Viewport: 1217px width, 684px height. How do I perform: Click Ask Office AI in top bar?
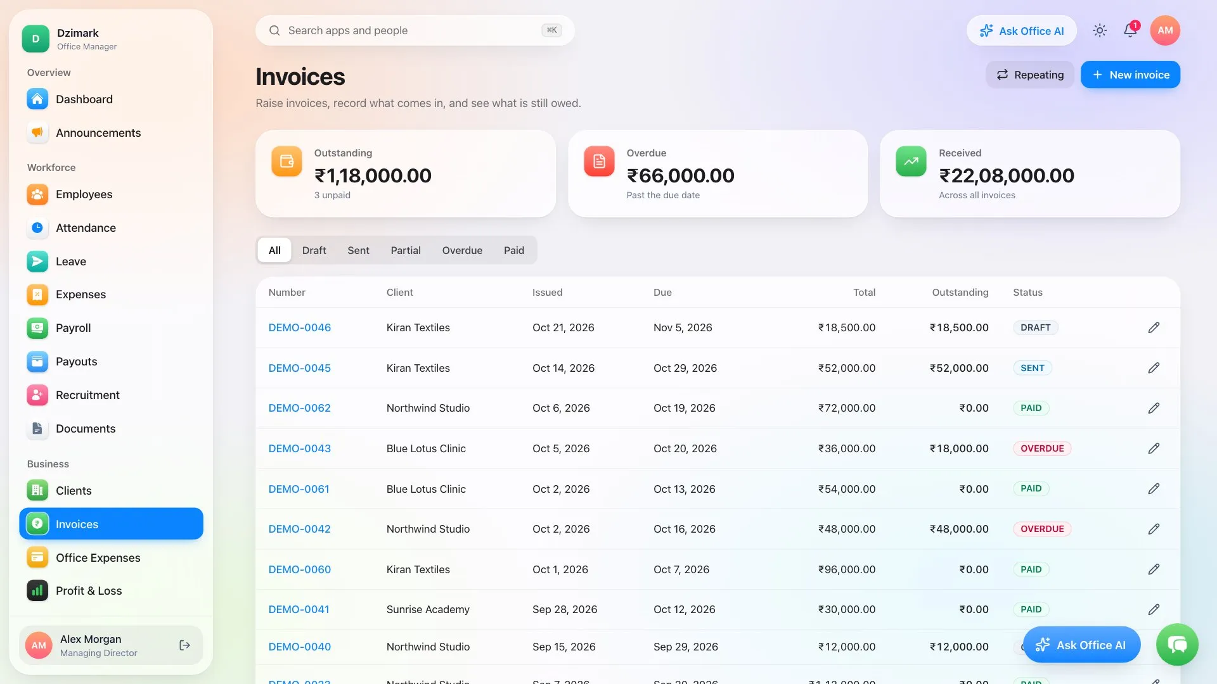1022,30
